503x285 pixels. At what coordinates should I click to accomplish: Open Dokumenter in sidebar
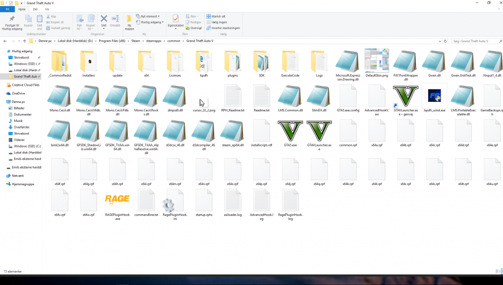pos(23,114)
